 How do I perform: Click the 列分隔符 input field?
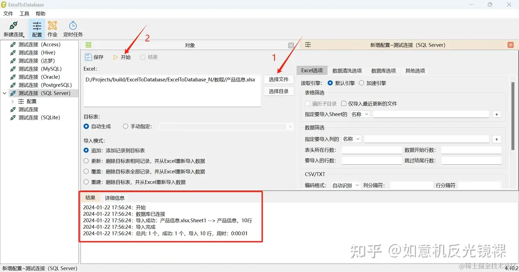[412, 185]
